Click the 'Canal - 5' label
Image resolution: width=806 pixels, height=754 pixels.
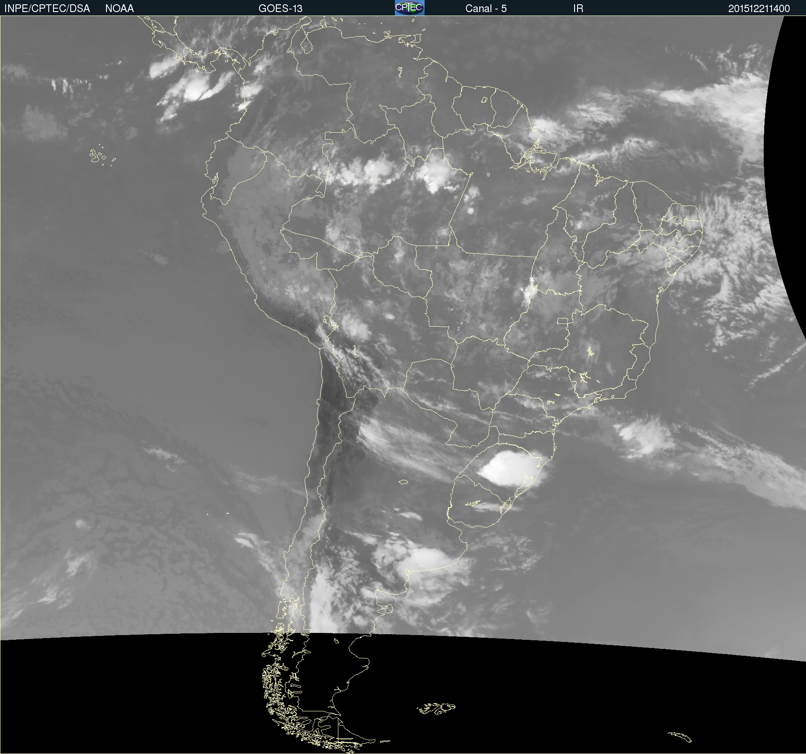click(x=486, y=9)
